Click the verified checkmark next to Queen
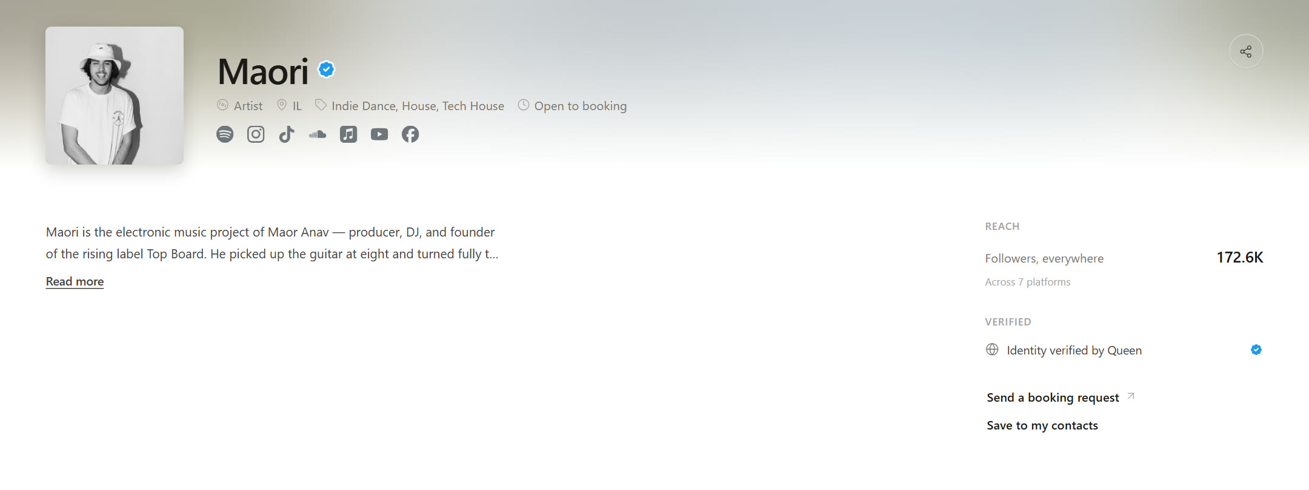The width and height of the screenshot is (1309, 490). click(1256, 350)
